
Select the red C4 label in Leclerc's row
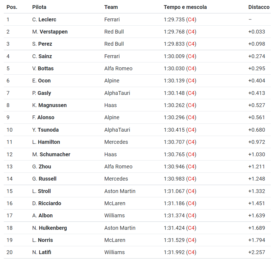191,19
